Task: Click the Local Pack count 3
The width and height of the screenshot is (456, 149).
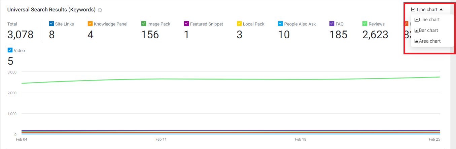Action: pos(240,35)
